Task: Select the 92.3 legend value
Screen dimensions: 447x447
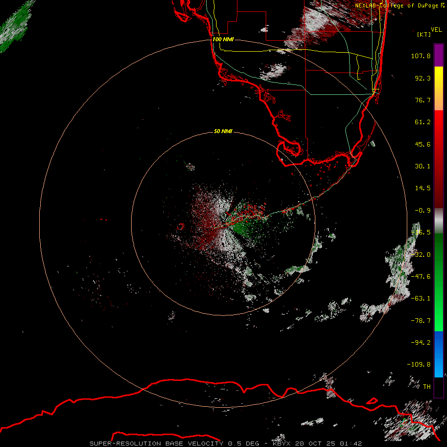Action: [x=423, y=78]
